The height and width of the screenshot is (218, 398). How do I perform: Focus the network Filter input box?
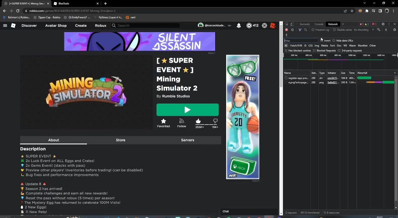click(301, 41)
